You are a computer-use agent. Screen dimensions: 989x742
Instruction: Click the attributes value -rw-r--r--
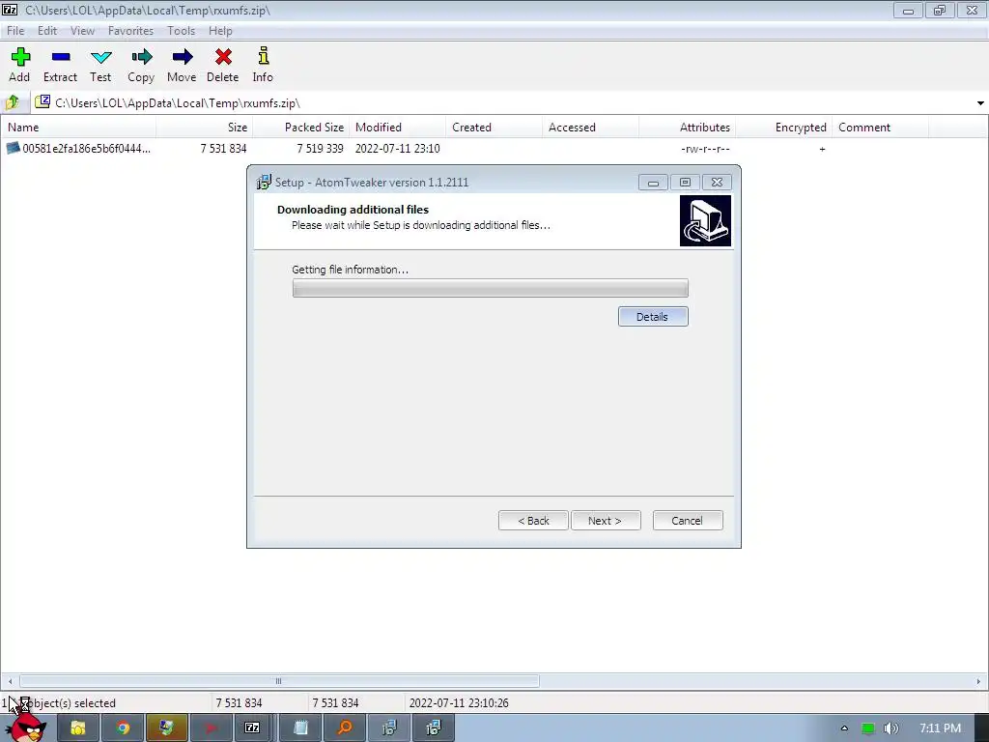coord(705,149)
